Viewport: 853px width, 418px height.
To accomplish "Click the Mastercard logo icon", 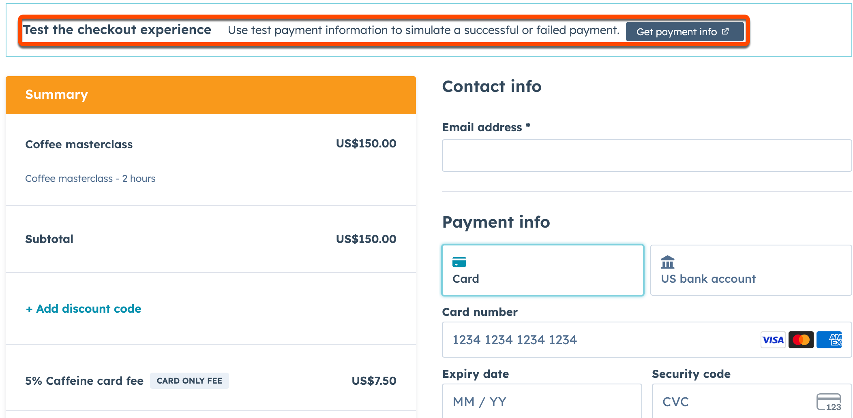I will pos(801,340).
